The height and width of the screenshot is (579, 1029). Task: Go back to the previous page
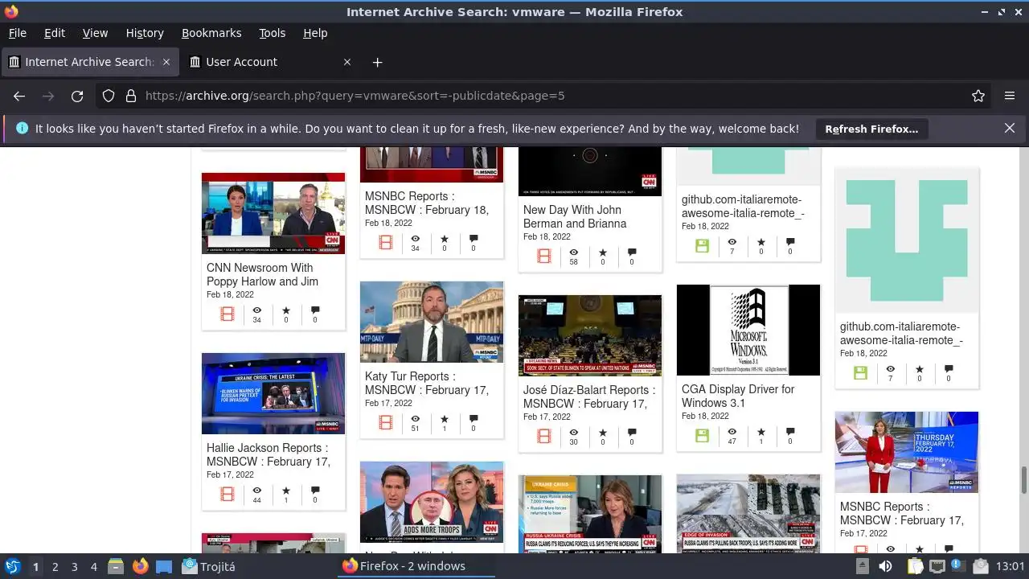coord(19,96)
